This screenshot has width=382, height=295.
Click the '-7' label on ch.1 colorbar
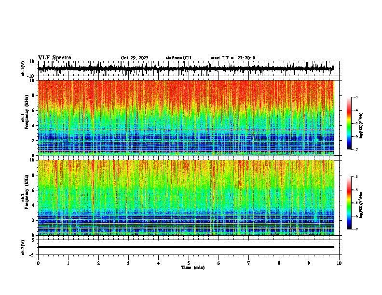tap(355, 149)
